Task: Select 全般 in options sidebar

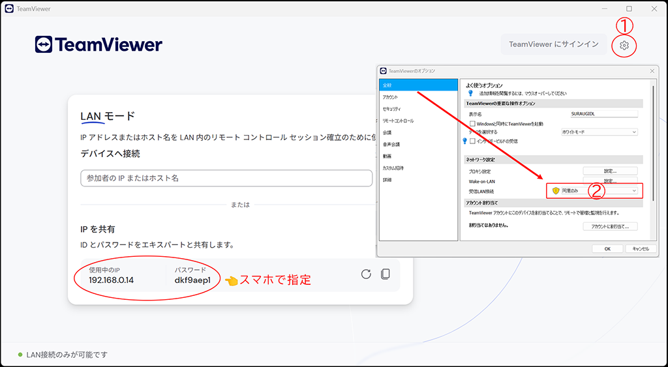Action: pyautogui.click(x=418, y=85)
